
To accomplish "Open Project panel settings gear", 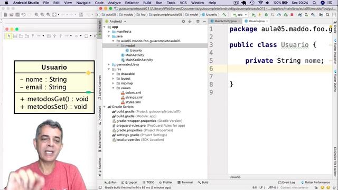I will 198,21.
